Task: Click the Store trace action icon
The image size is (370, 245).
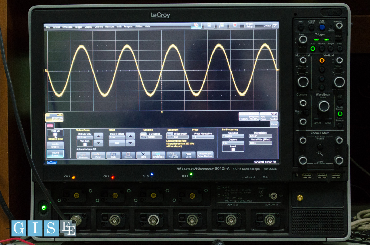Action: (x=143, y=155)
